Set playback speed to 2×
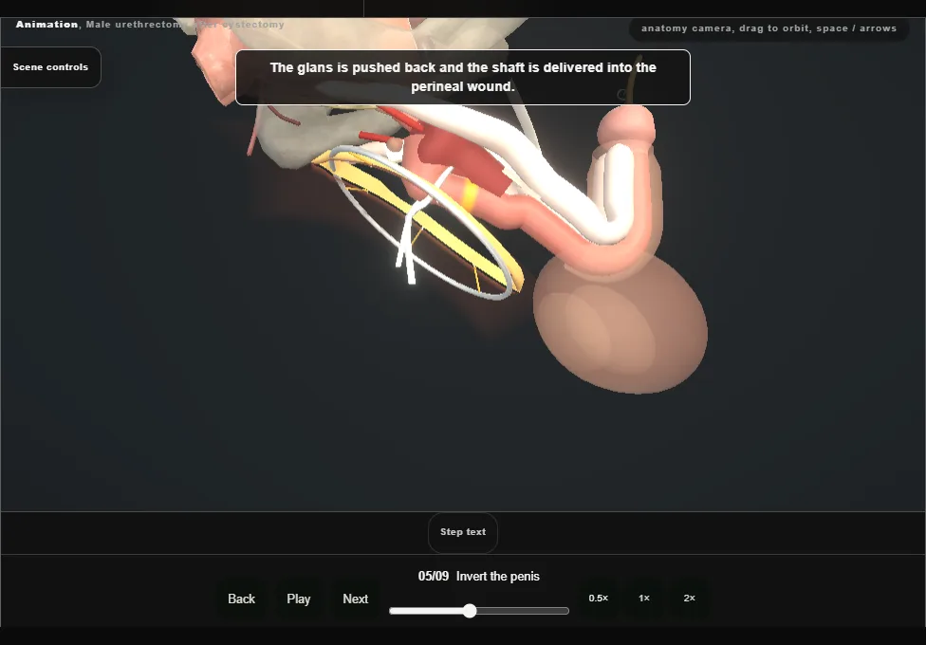The image size is (926, 645). (x=689, y=599)
